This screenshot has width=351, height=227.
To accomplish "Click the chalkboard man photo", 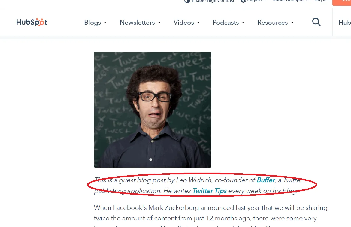I will [x=153, y=110].
